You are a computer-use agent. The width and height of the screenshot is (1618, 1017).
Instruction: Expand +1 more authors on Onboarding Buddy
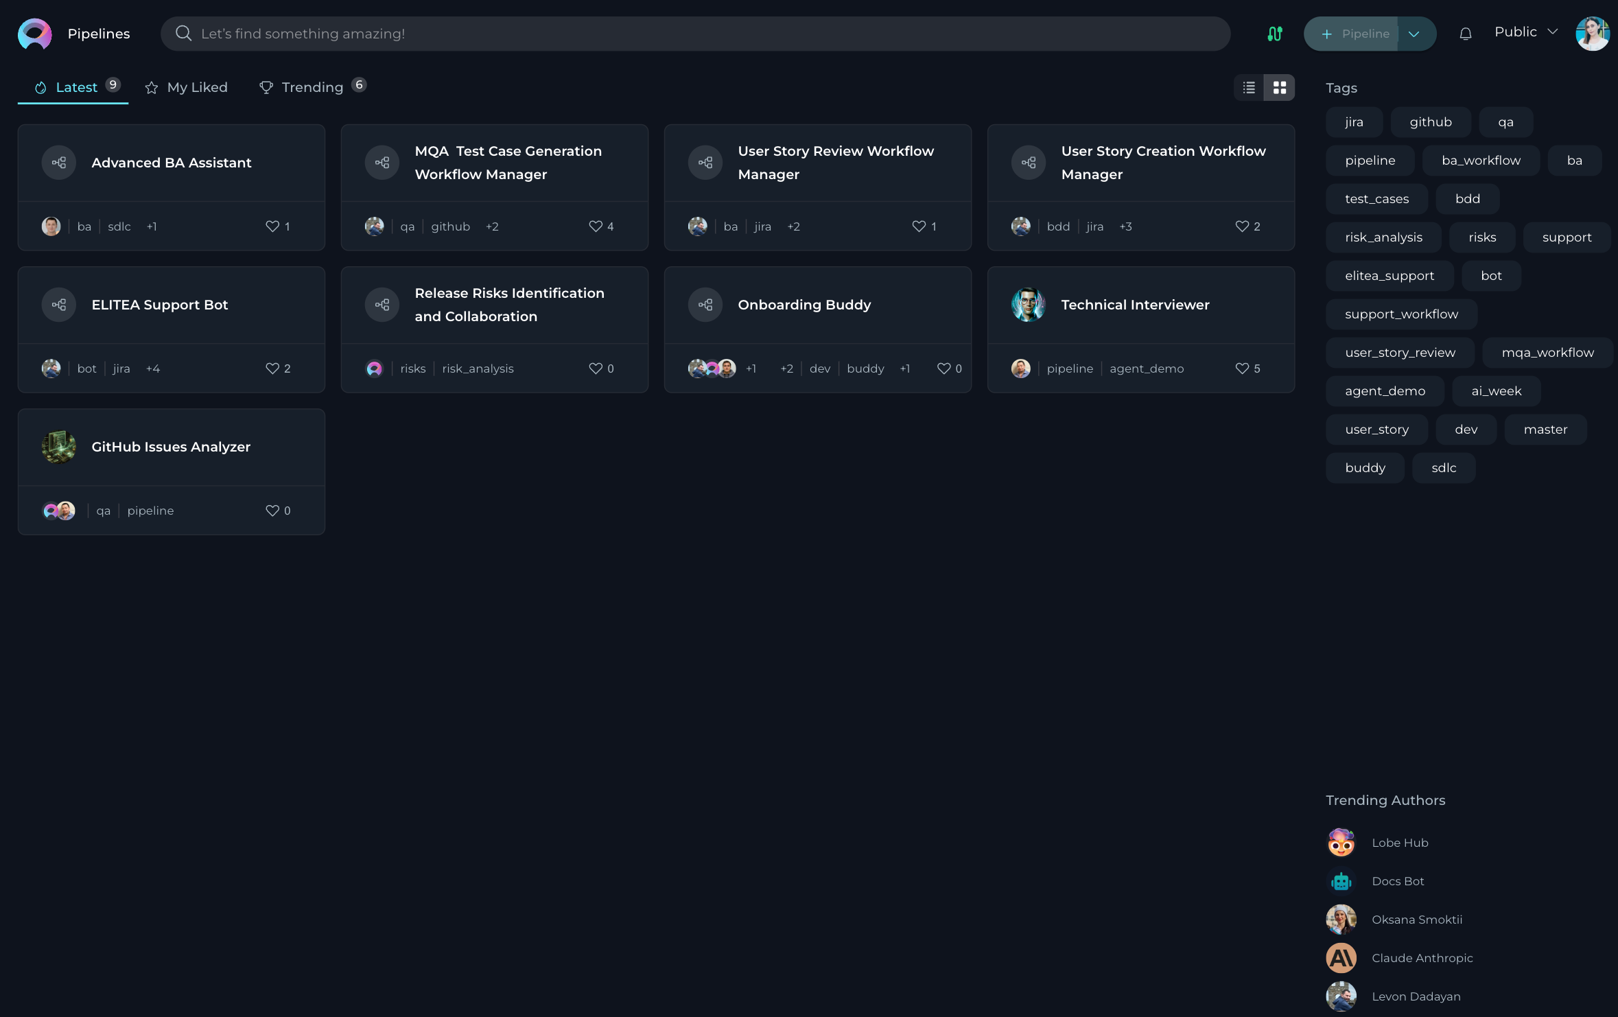pyautogui.click(x=751, y=369)
